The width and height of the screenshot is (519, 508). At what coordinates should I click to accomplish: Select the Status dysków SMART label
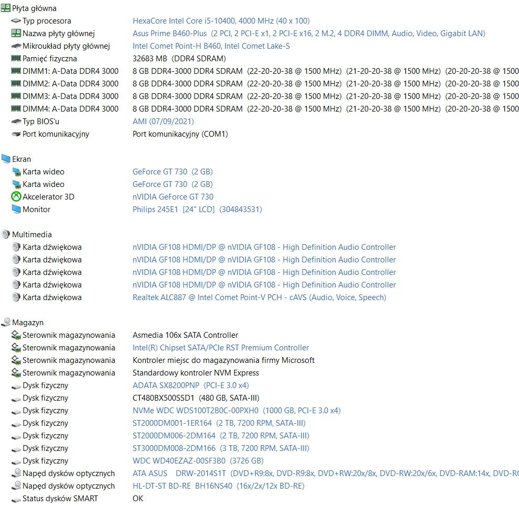(60, 499)
